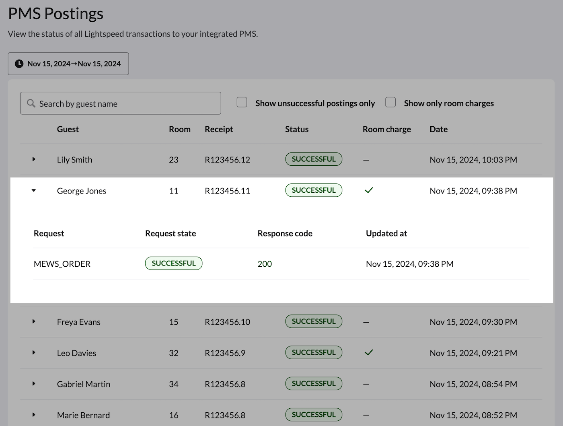Click SUCCESSFUL status badge for Lily Smith
The image size is (563, 426).
[314, 159]
